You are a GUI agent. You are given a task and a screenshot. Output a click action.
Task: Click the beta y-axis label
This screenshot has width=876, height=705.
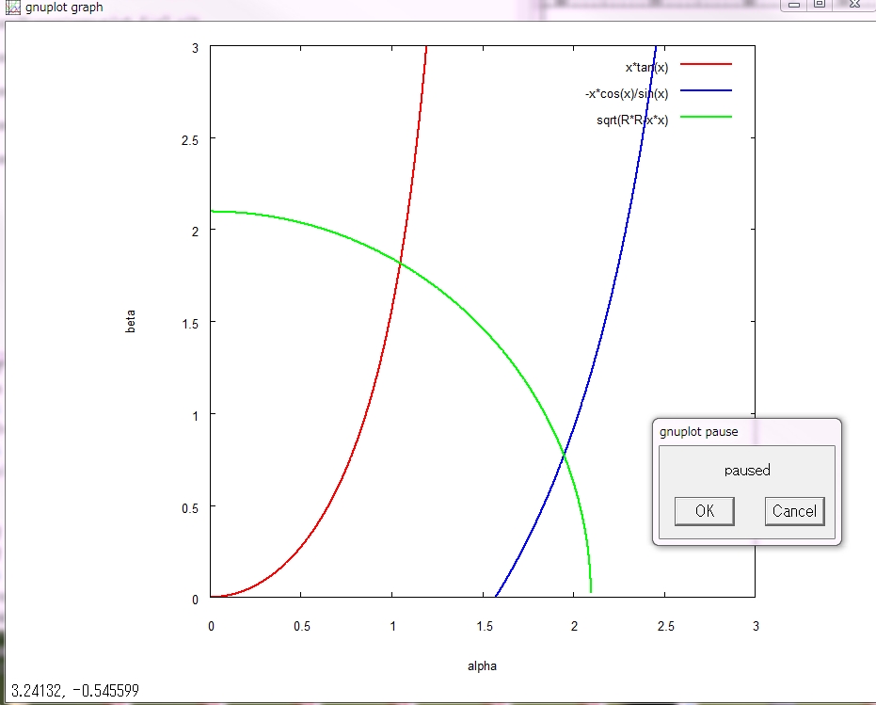(x=130, y=322)
